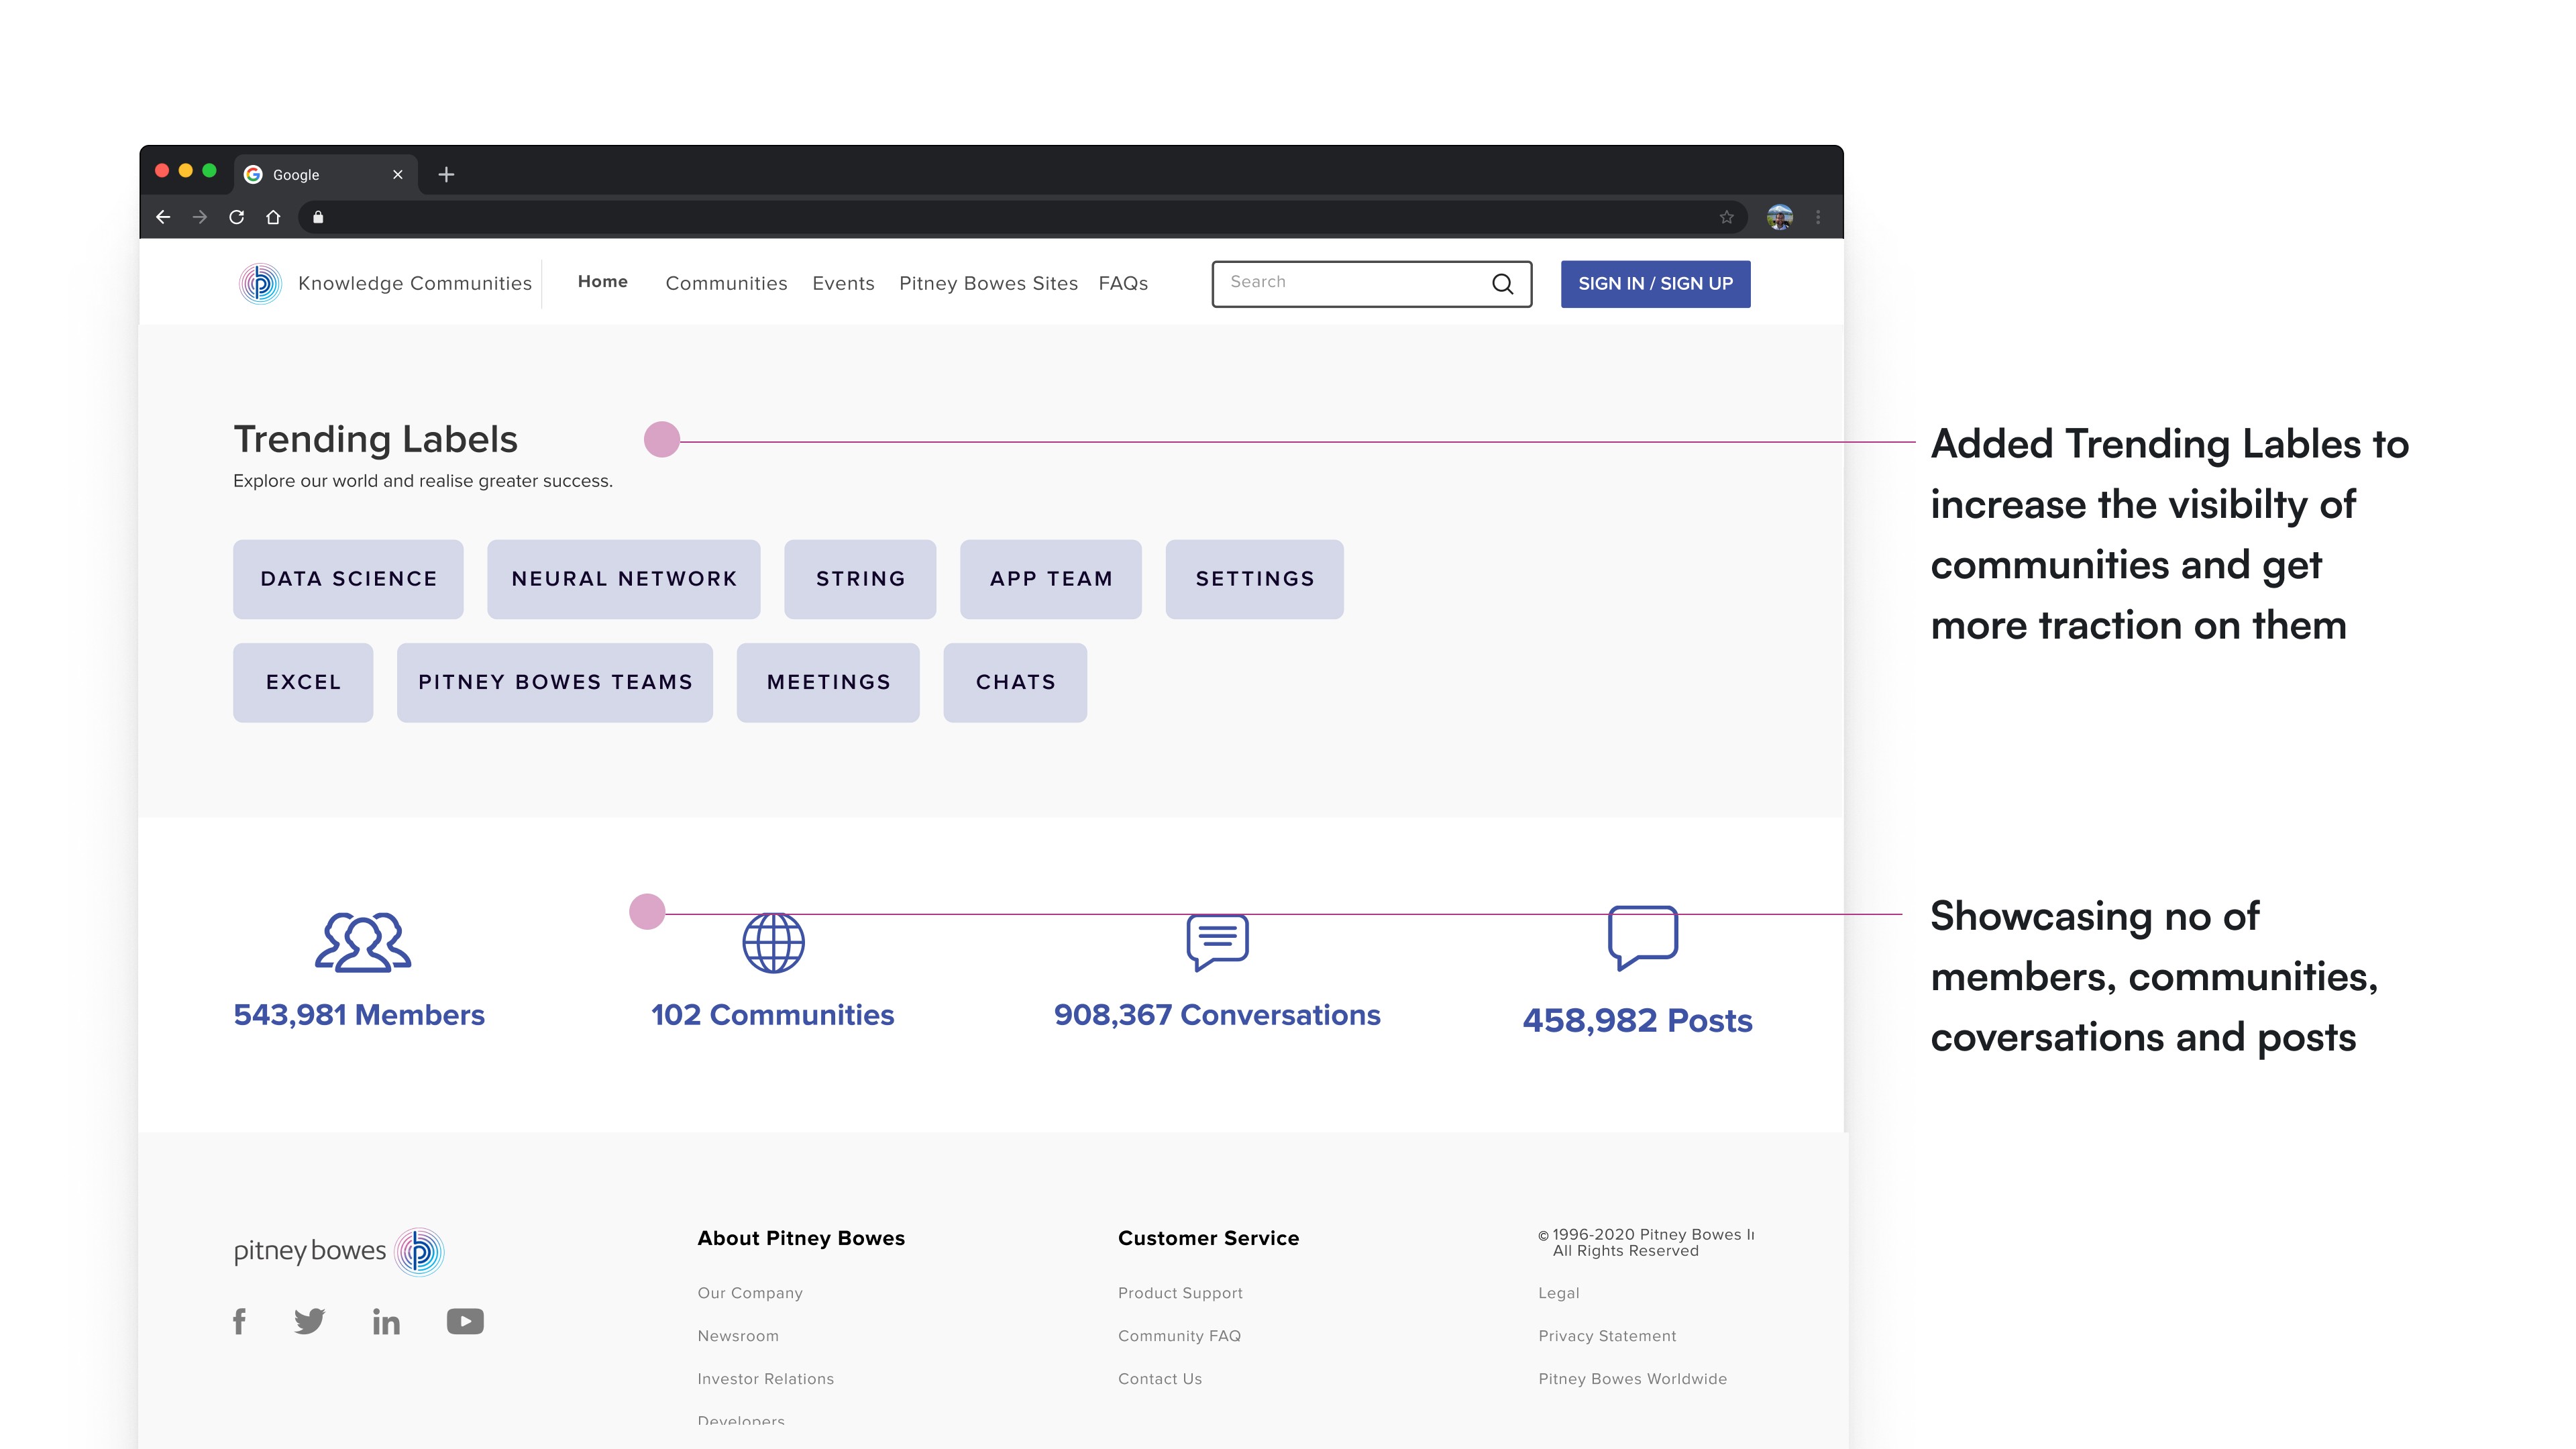Click the communities globe icon
Screen dimensions: 2576x1449
tap(773, 942)
